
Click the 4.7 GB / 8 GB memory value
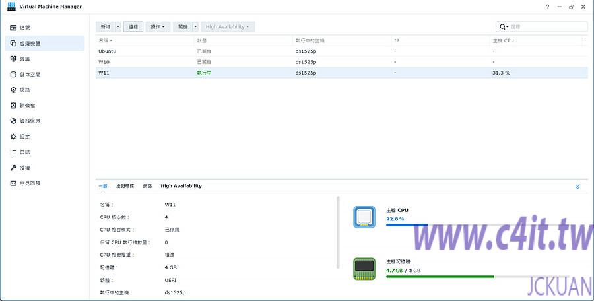click(403, 270)
